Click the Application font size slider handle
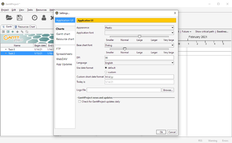Screen dimensions: 232x143 [139, 36]
